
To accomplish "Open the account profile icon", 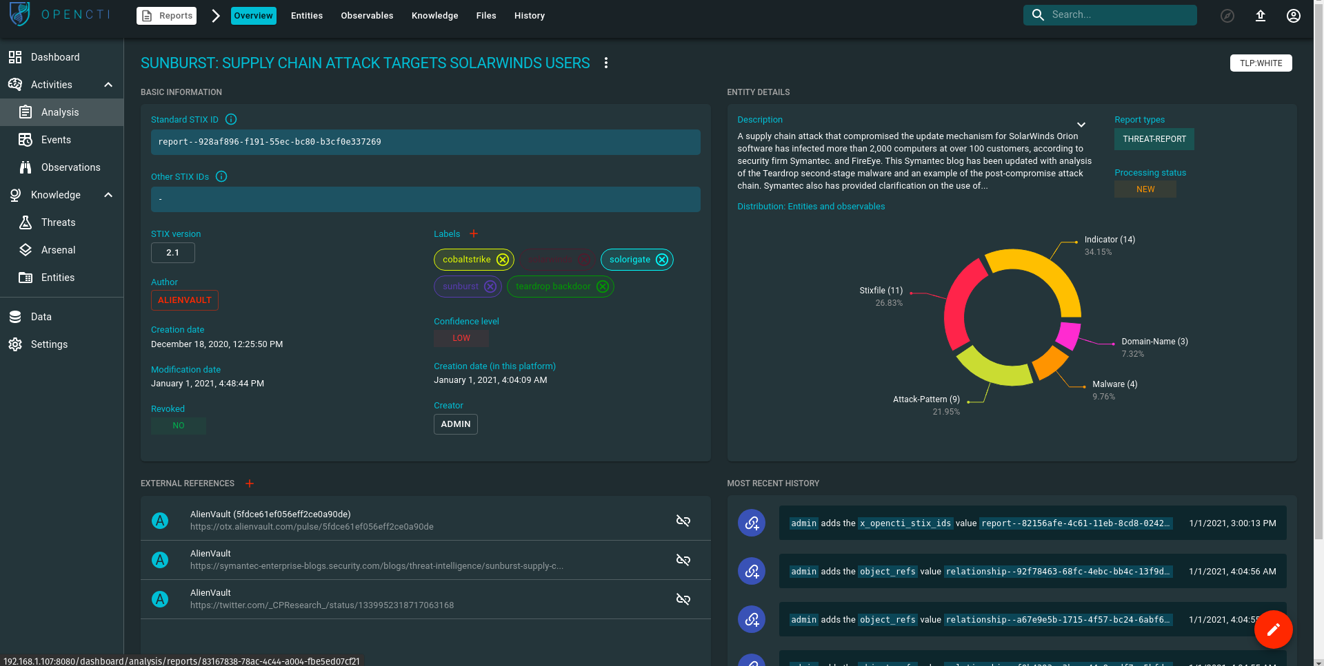I will click(1294, 15).
